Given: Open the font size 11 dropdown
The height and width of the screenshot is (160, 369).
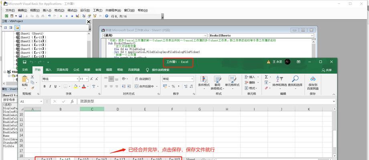Looking at the screenshot, I should 87,79.
